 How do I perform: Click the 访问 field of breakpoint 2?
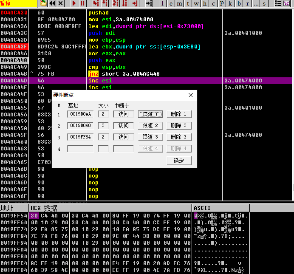tap(124, 126)
